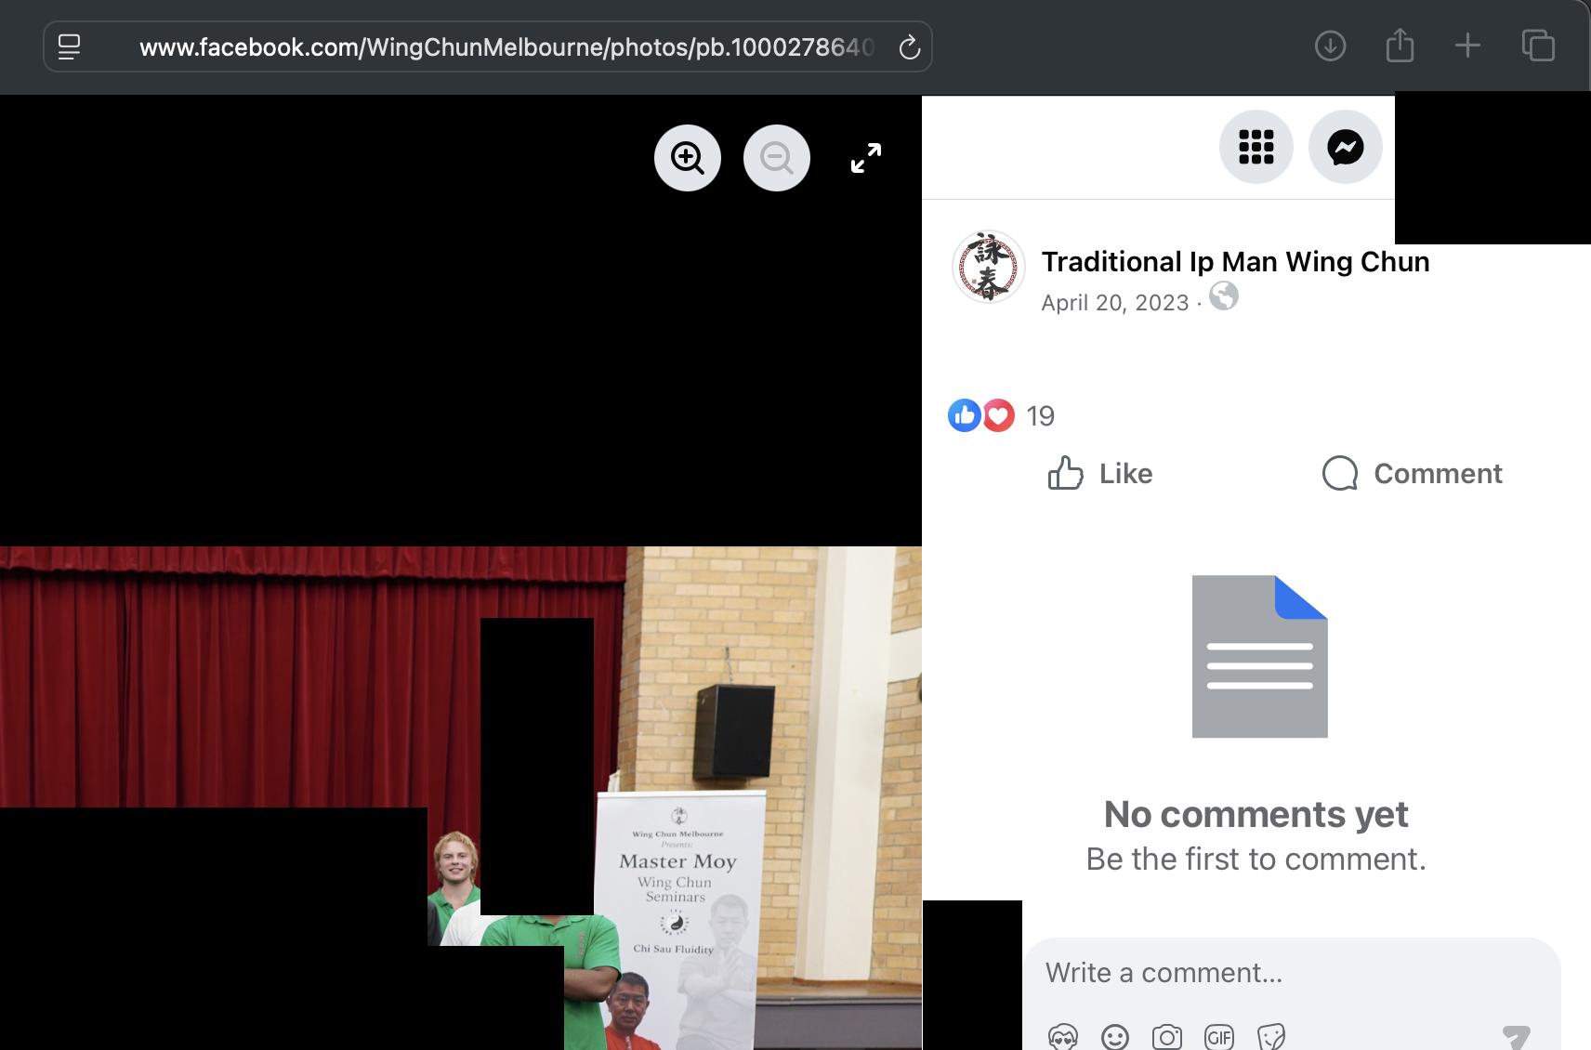View the public audience globe icon
1591x1050 pixels.
point(1224,296)
